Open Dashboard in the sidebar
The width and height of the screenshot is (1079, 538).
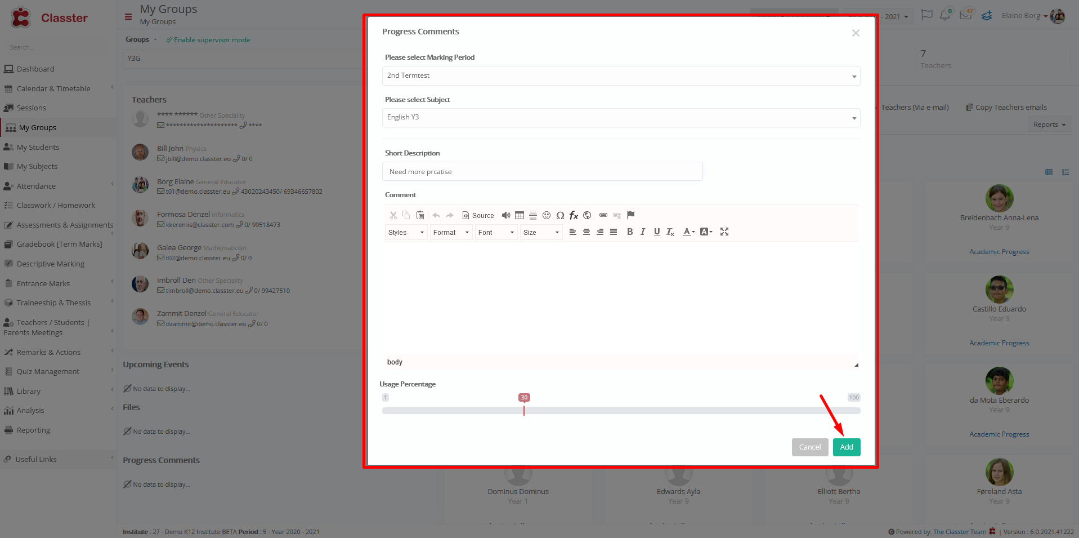pyautogui.click(x=35, y=69)
